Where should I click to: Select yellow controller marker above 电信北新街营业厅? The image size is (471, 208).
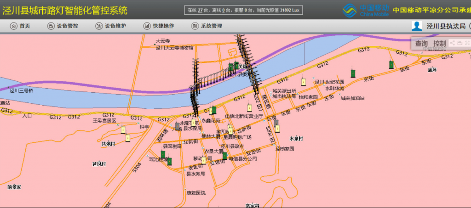pos(249,108)
